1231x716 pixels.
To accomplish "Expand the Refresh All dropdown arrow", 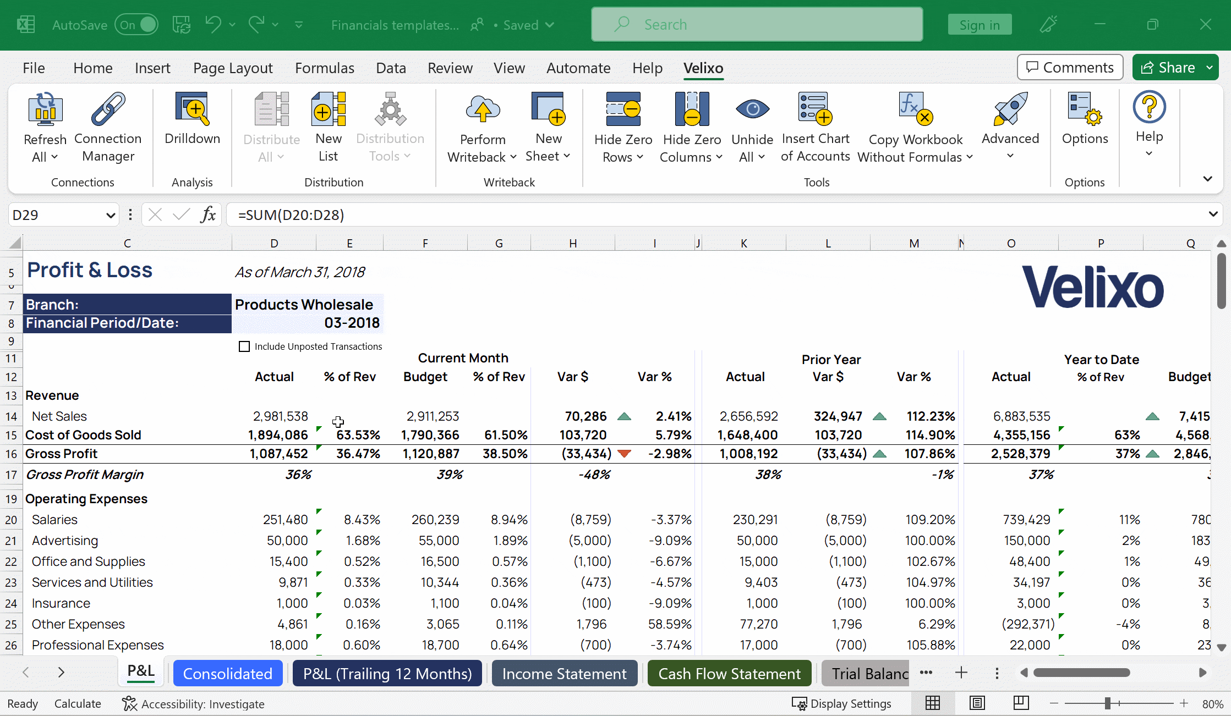I will (x=54, y=157).
